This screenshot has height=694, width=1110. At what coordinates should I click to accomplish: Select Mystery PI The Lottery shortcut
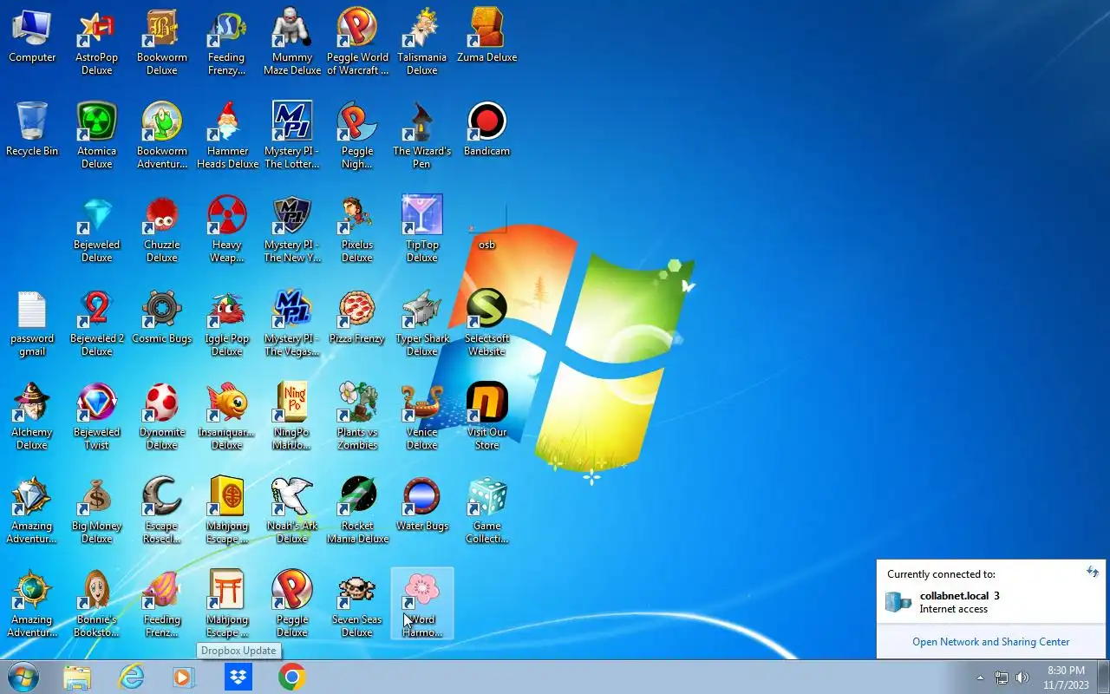click(x=292, y=135)
